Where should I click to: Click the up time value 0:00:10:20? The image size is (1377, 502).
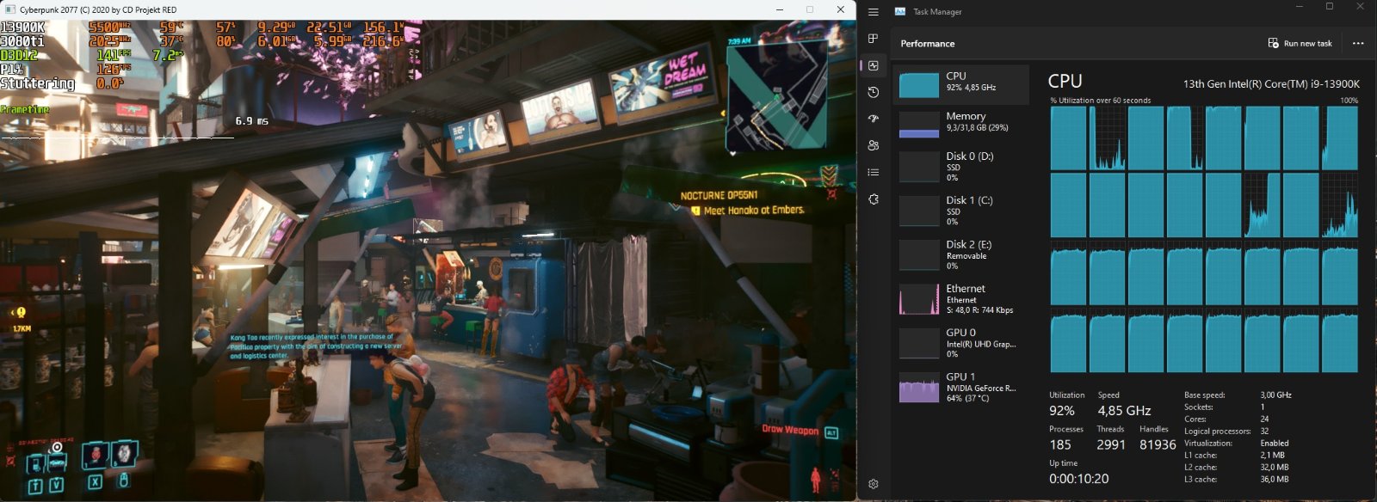(1078, 479)
